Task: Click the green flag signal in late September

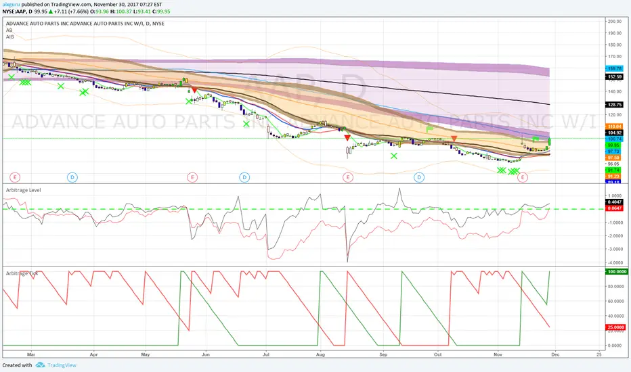Action: click(x=429, y=129)
